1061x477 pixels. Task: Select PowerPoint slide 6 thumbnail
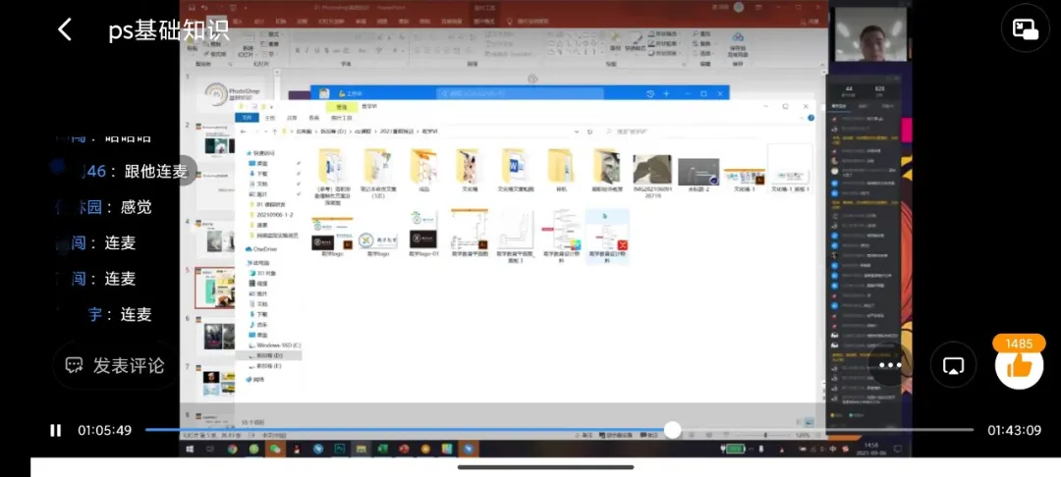pyautogui.click(x=215, y=335)
